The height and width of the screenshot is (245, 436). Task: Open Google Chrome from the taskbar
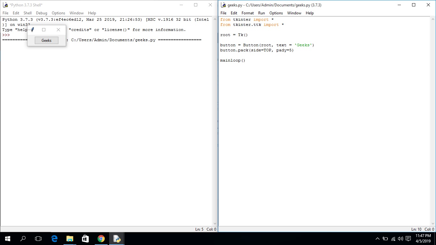click(x=101, y=238)
